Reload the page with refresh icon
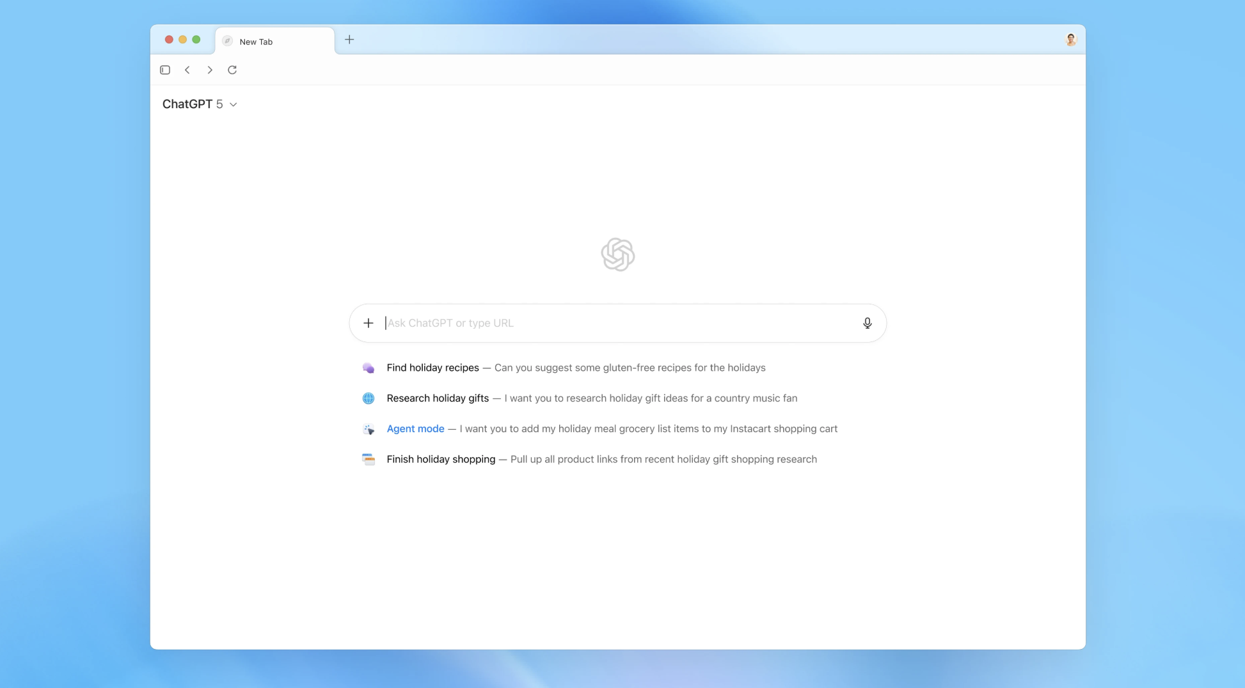 [232, 70]
